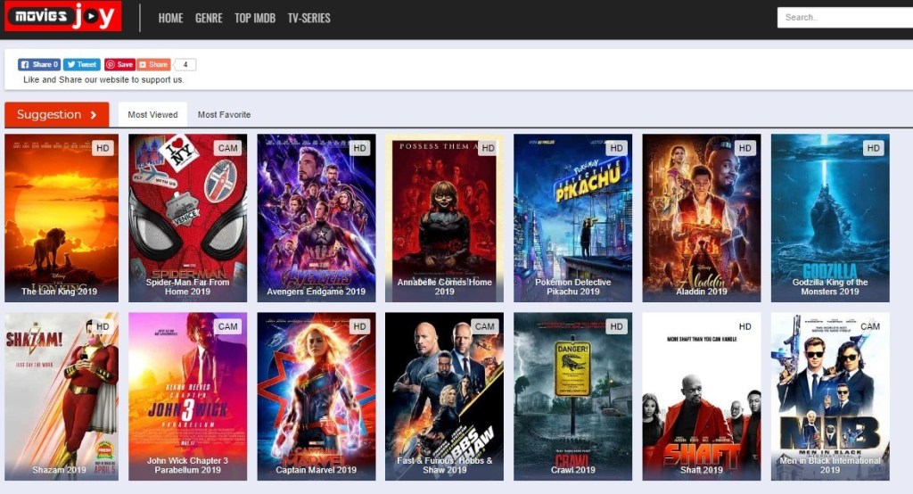The image size is (913, 494).
Task: Open the TV-SERIES section
Action: click(308, 18)
